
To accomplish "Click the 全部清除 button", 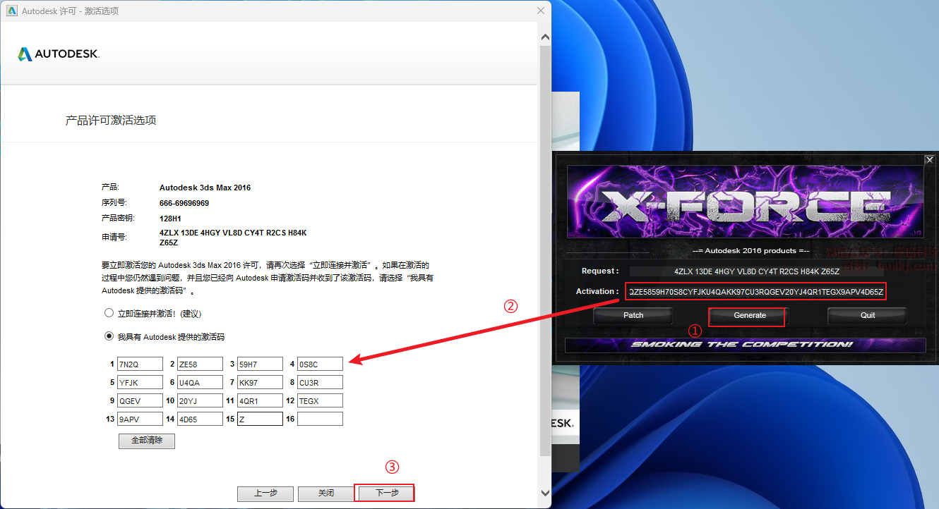I will click(x=147, y=441).
